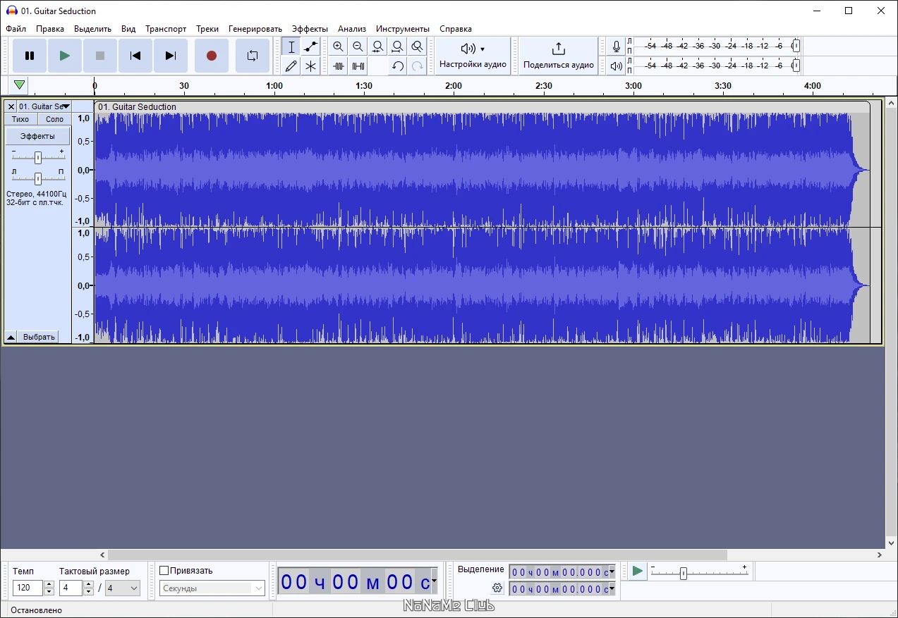Click the Поделиться аудио button
This screenshot has height=618, width=898.
558,56
